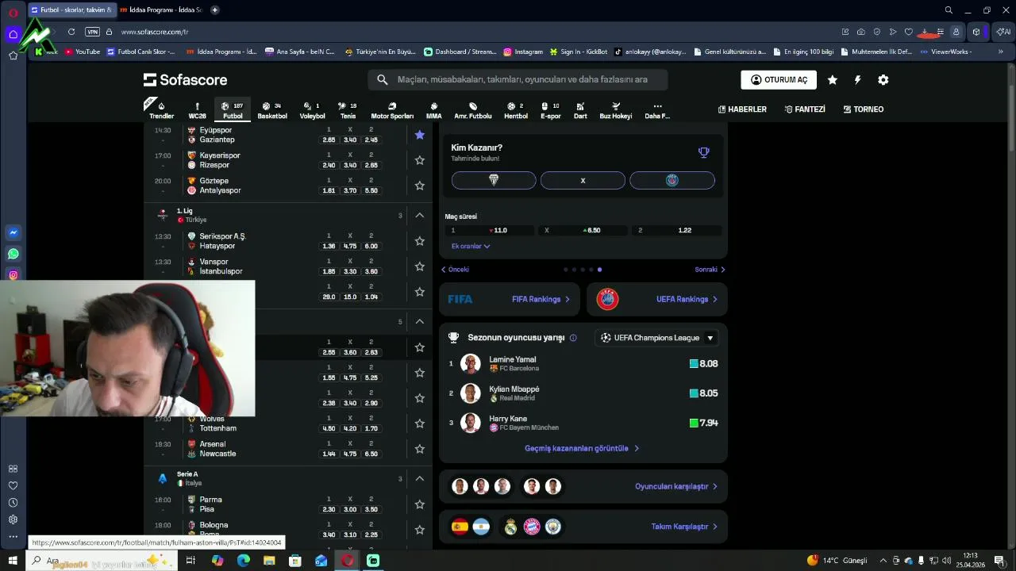Open Messenger in Opera sidebar
The height and width of the screenshot is (571, 1016).
pos(13,233)
